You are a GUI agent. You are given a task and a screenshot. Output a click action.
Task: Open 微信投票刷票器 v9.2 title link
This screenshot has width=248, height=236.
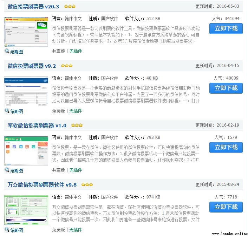32,66
